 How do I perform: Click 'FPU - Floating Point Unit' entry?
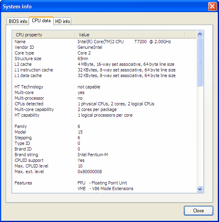102,183
